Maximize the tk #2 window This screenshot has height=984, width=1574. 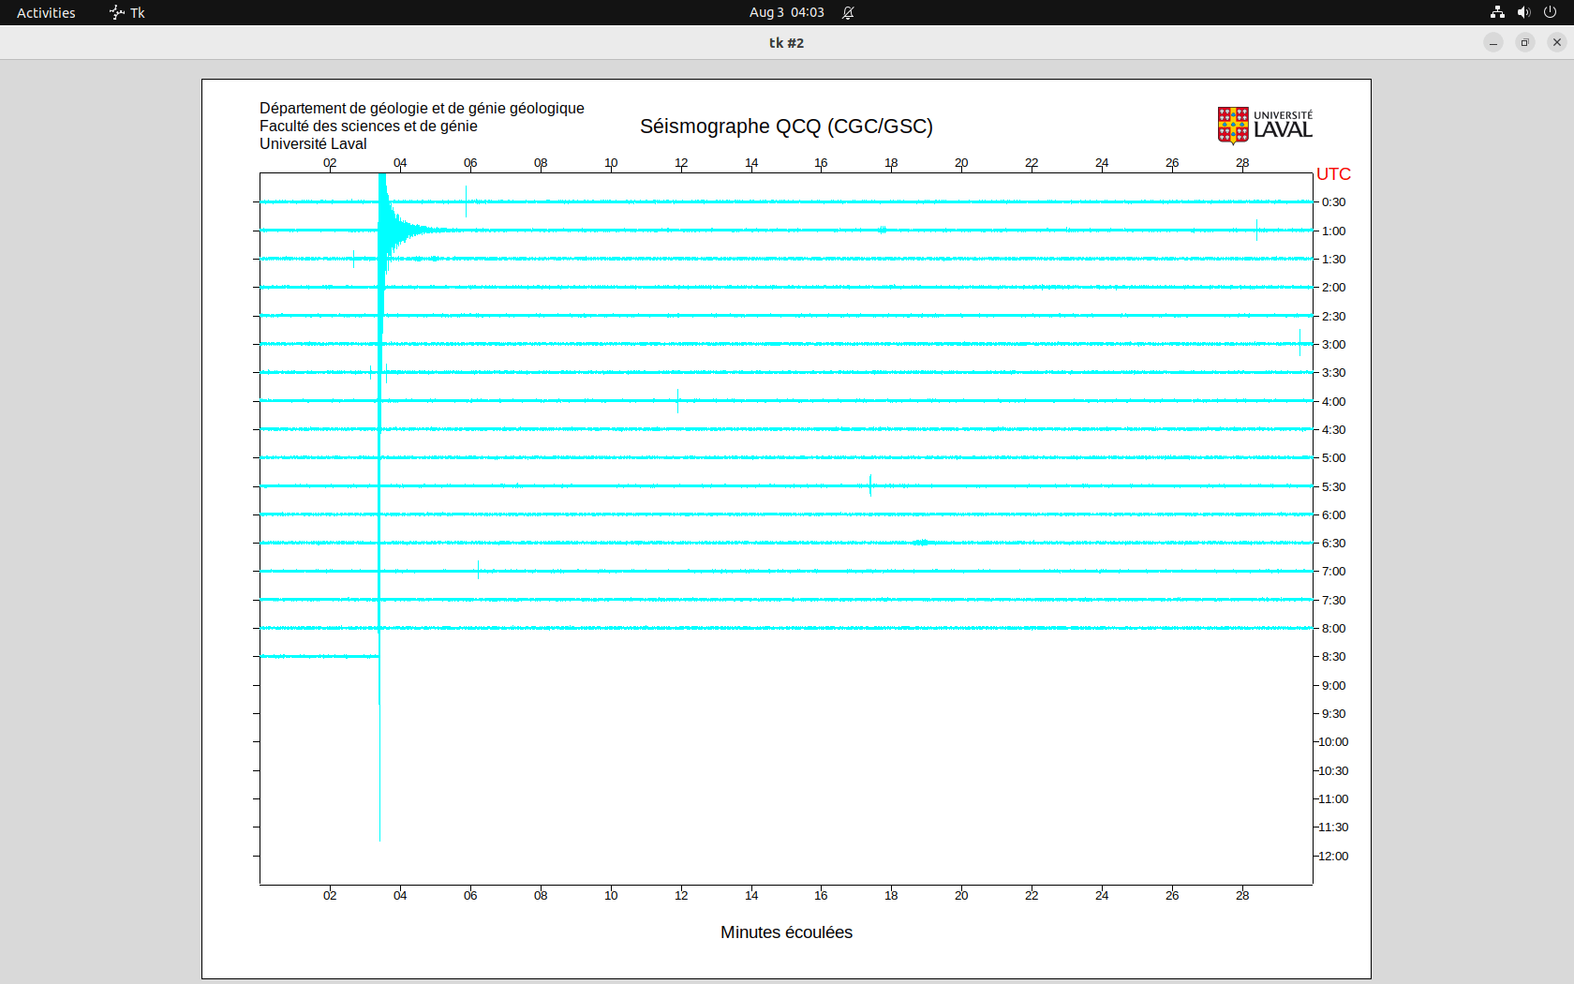(1525, 42)
